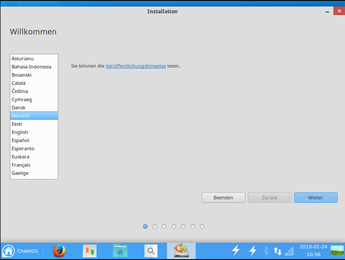Click the network up/down arrows tray icon

[x=278, y=251]
